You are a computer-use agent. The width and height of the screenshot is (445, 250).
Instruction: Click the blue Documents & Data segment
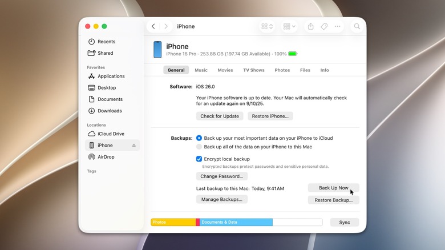click(x=236, y=222)
